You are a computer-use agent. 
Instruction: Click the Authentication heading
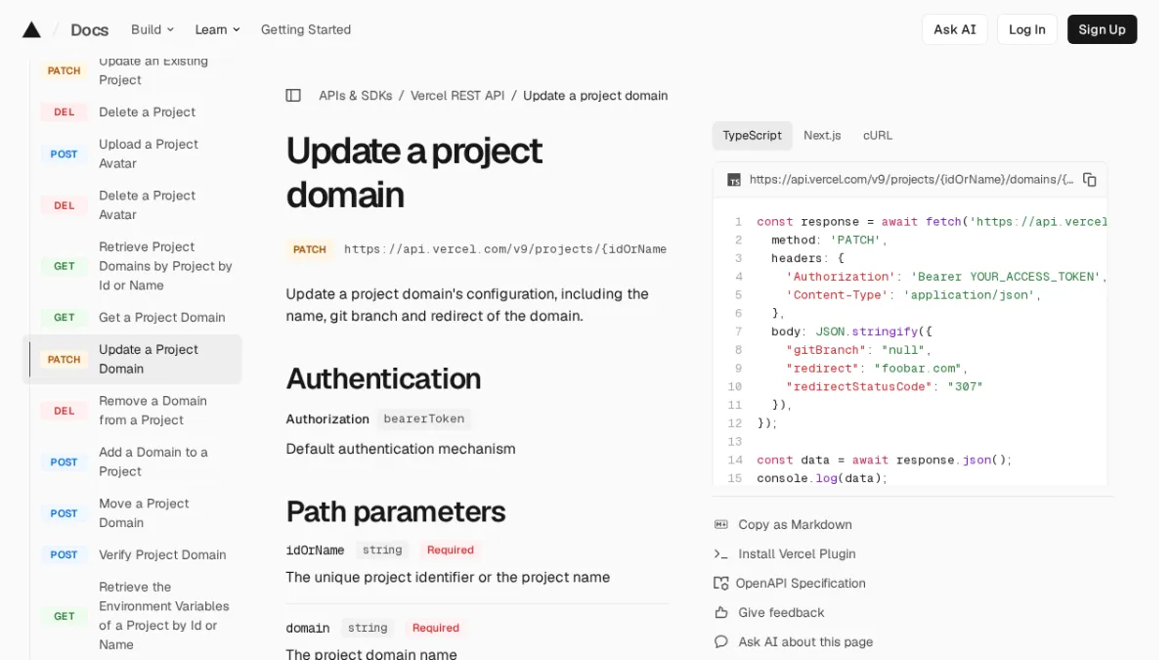[x=383, y=378]
